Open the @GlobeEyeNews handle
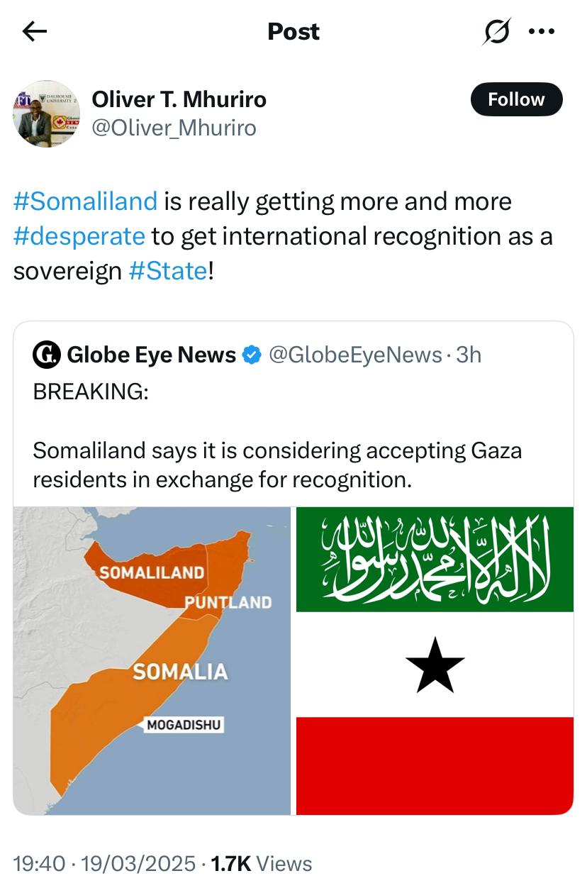Screen dimensions: 587x888 (x=354, y=355)
